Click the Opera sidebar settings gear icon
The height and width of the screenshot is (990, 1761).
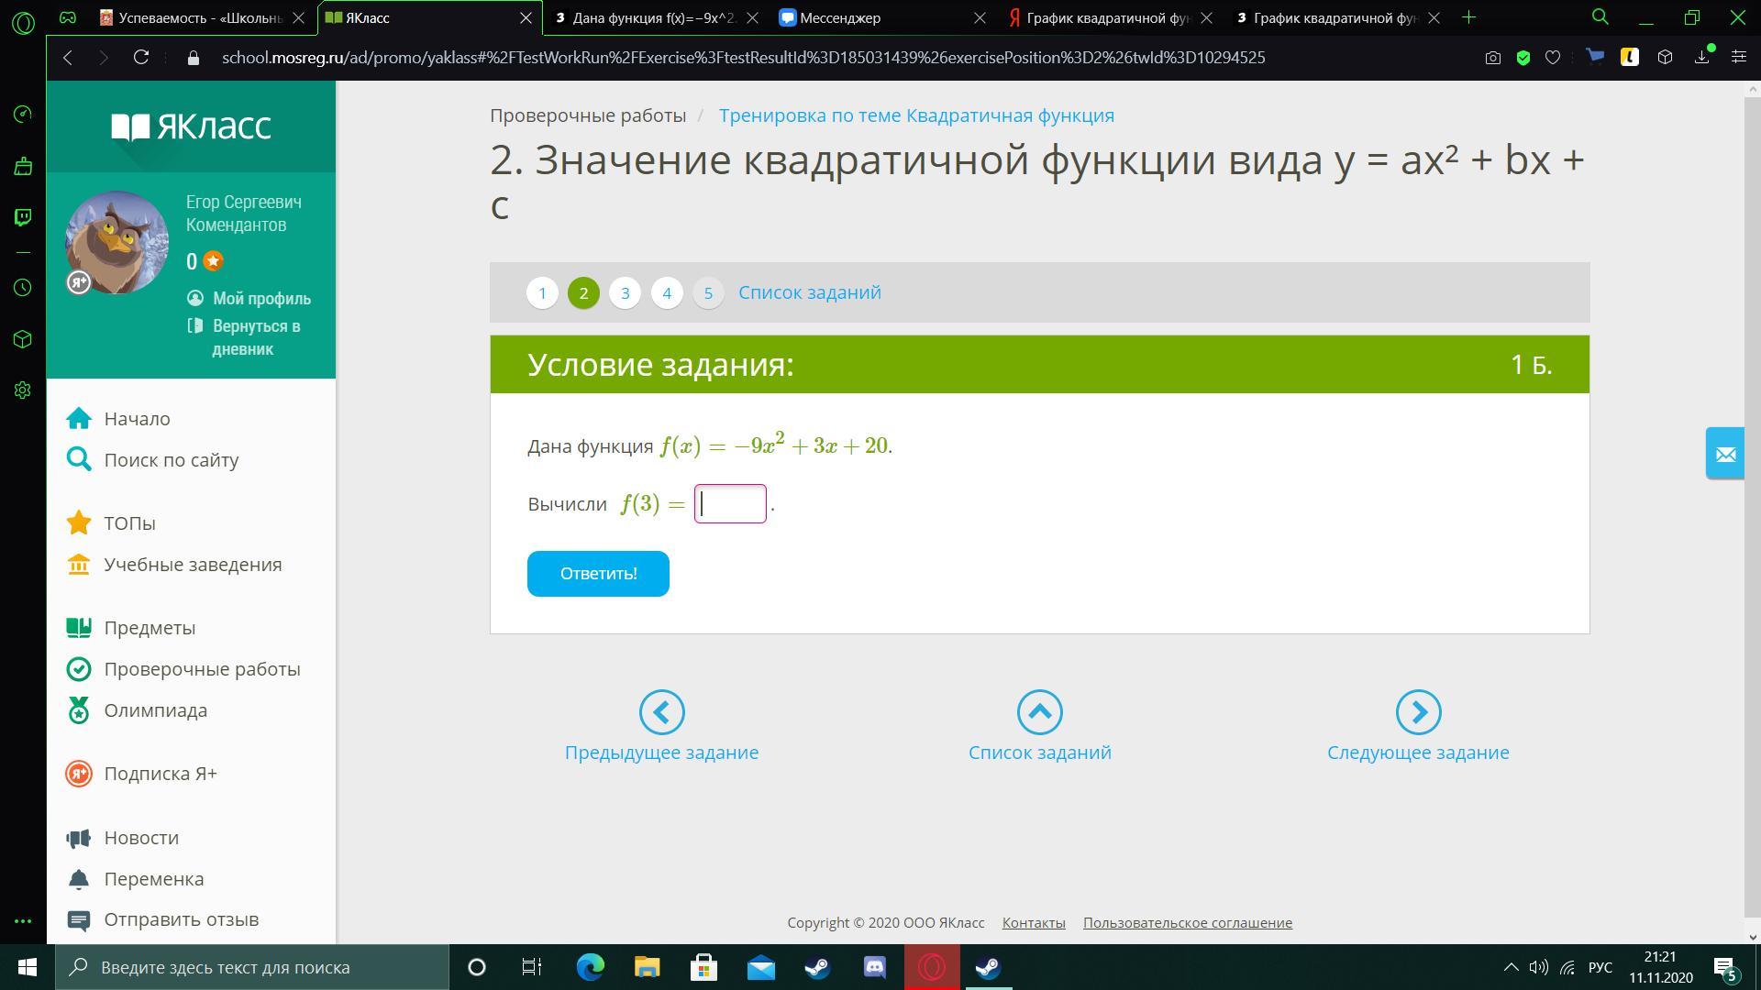pyautogui.click(x=23, y=390)
